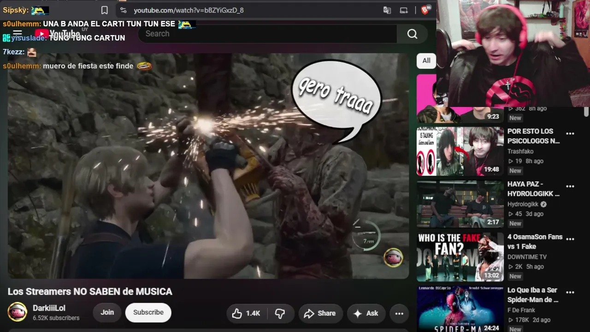
Task: Open options for '4 OsamaSon Fans vs 1 Fake'
Action: click(x=570, y=239)
